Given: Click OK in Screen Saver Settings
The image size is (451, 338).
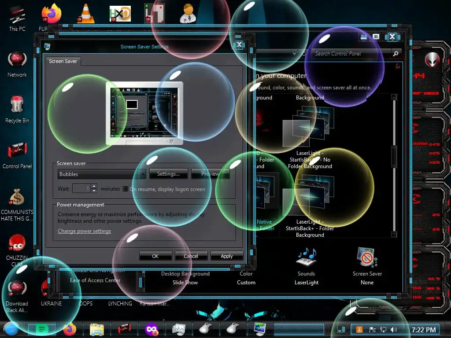Looking at the screenshot, I should [x=155, y=256].
